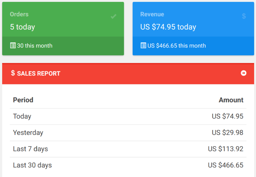
Task: Open 'US $466.65 this month' revenue link
Action: tap(176, 46)
